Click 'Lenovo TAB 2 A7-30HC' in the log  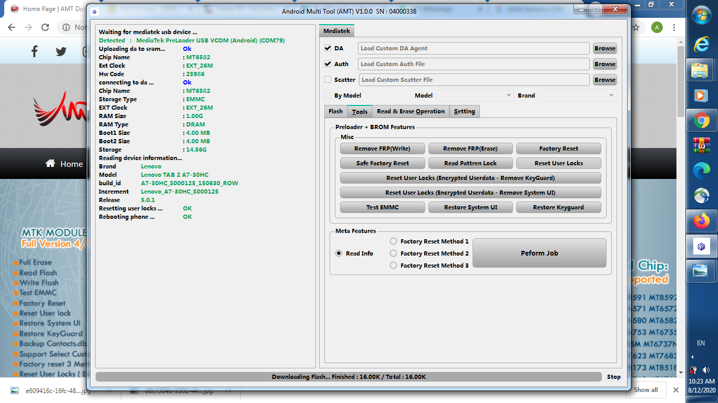pos(175,175)
